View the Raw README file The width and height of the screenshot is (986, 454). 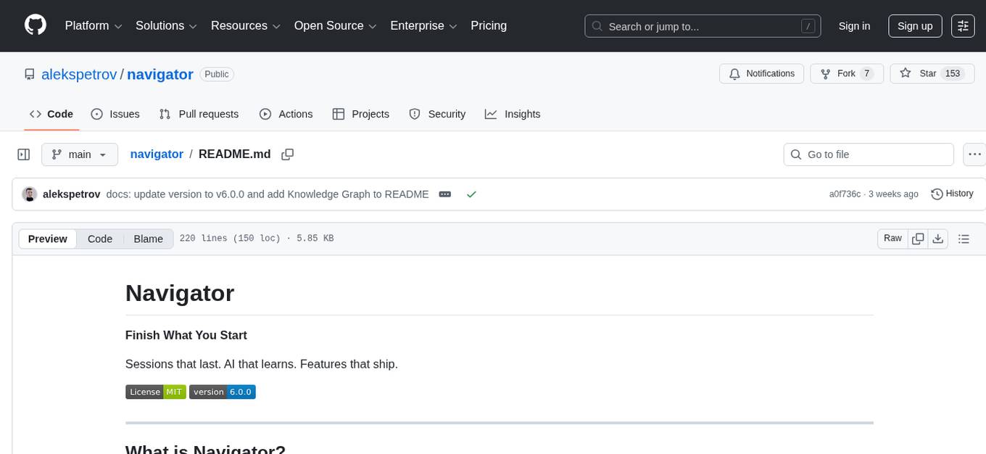(x=892, y=238)
